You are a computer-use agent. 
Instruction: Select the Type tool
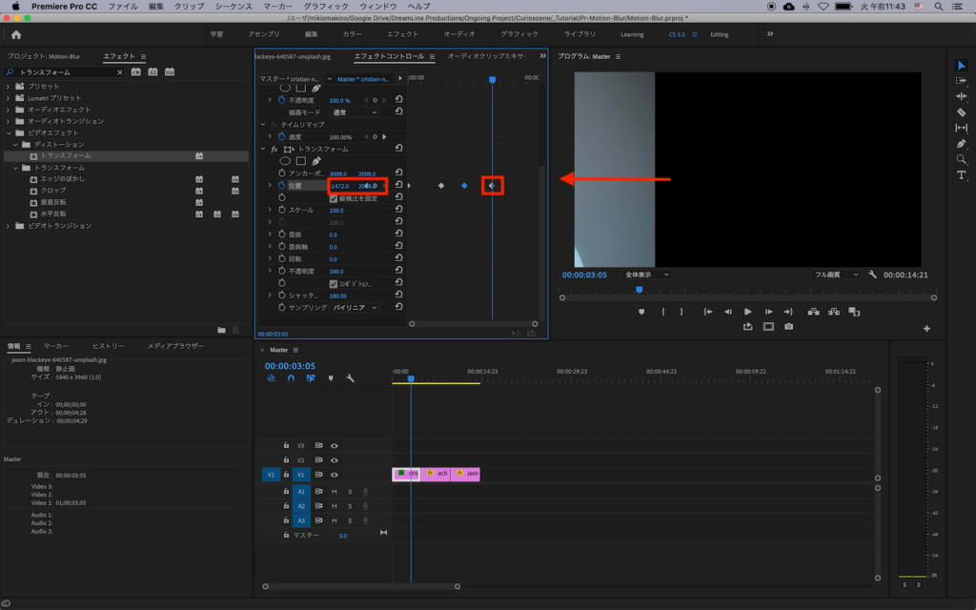(961, 175)
